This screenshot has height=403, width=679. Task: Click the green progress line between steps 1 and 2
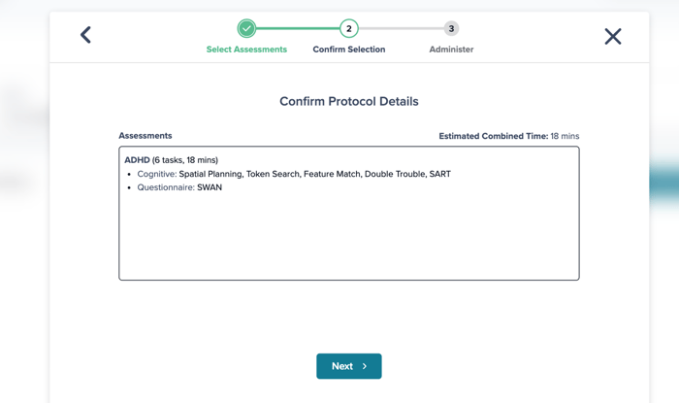298,28
